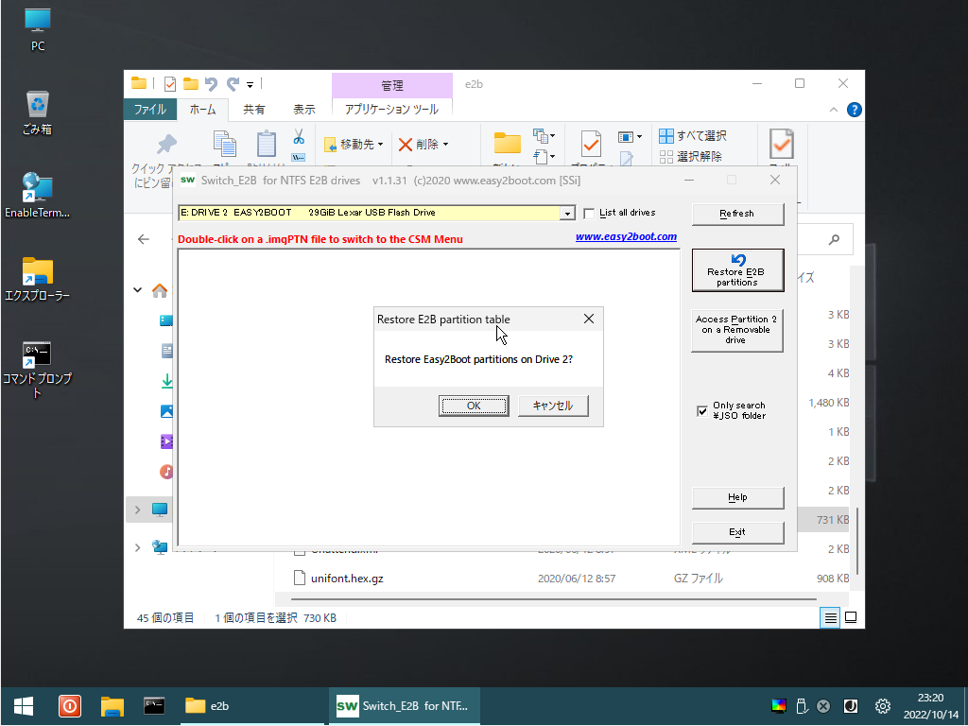
Task: Close the Restore E2B partition table dialog
Action: (589, 319)
